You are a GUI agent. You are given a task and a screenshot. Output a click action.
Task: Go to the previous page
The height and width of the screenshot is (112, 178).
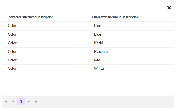point(13,101)
